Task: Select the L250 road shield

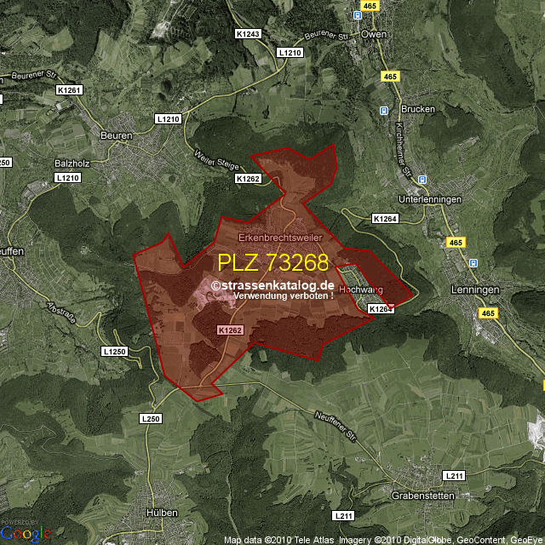Action: (149, 419)
